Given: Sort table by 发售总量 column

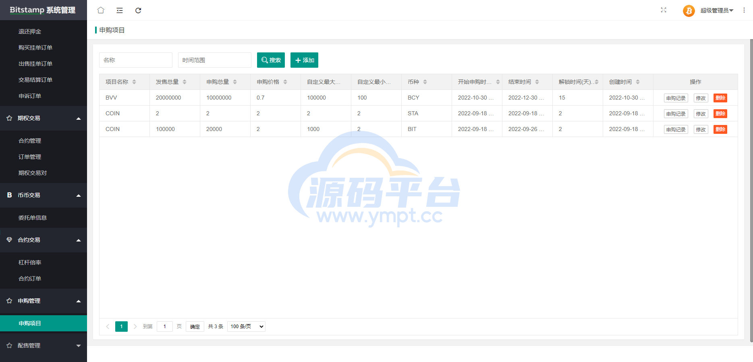Looking at the screenshot, I should click(185, 82).
